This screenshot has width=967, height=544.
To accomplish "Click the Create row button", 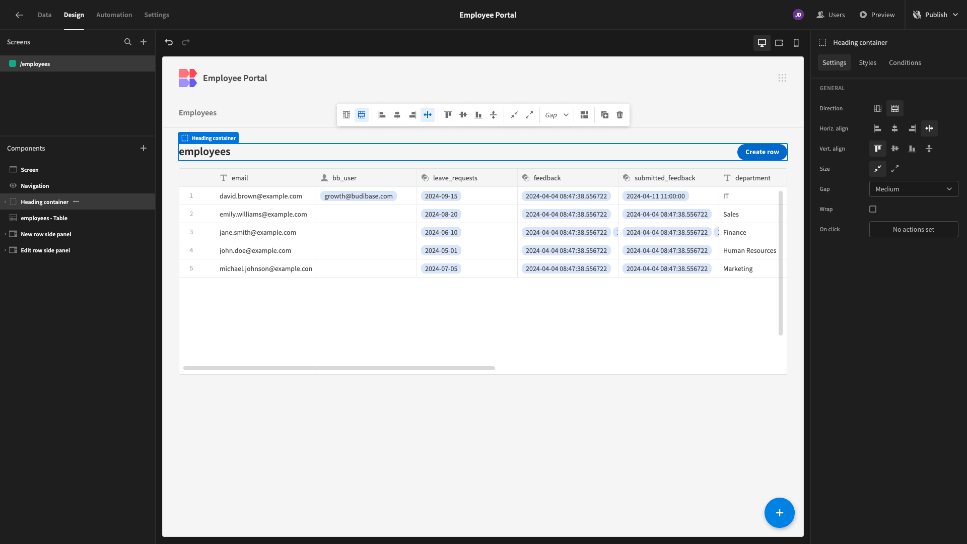I will (x=762, y=152).
